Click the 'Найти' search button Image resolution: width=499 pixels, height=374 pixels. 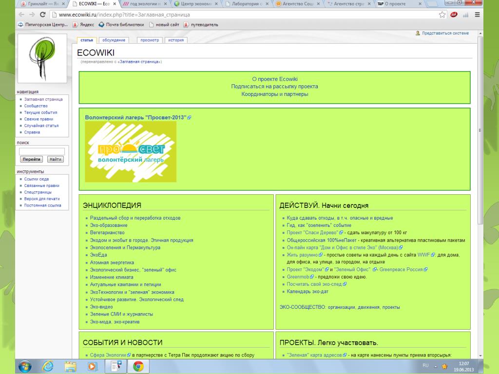(56, 159)
